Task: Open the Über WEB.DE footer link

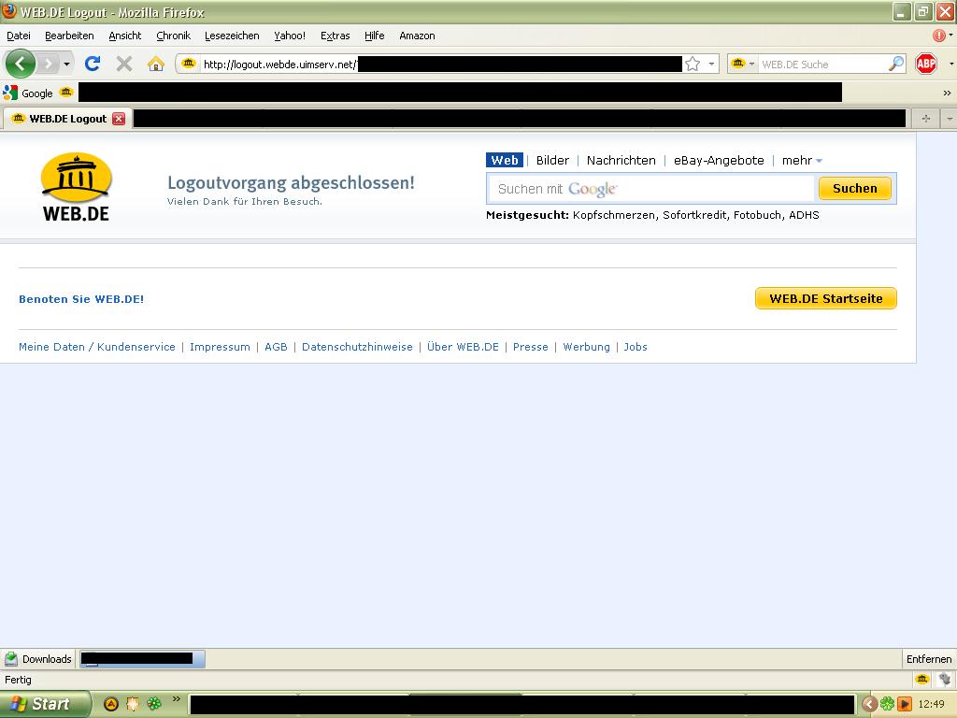Action: coord(463,347)
